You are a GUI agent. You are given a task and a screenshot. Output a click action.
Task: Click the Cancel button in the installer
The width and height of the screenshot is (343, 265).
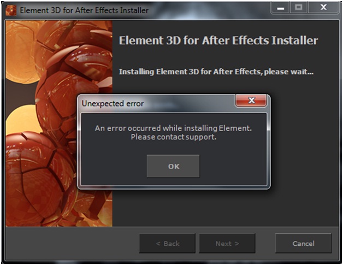coord(303,244)
